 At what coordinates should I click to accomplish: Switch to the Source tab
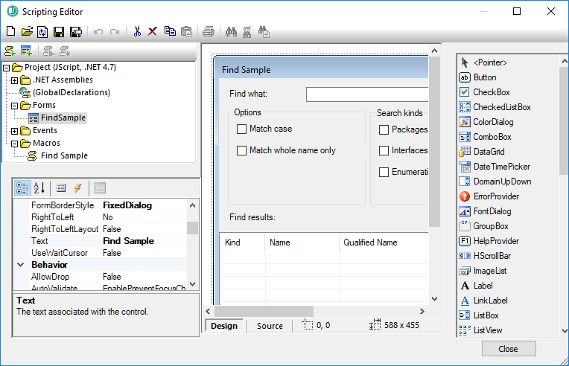tap(270, 326)
